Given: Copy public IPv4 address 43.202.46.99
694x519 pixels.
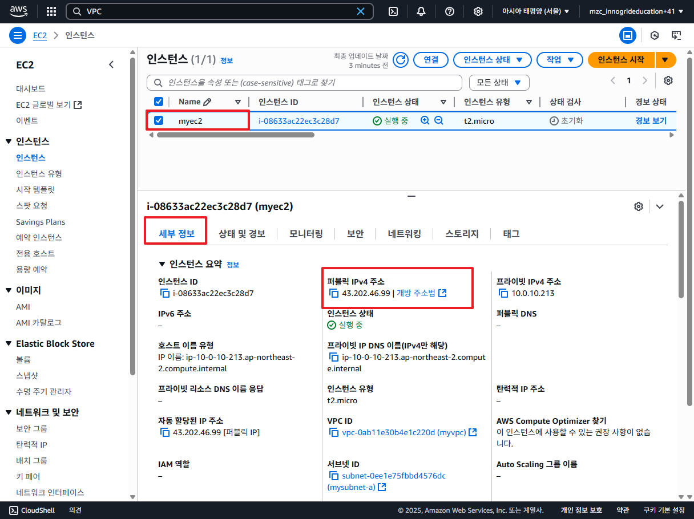Looking at the screenshot, I should pos(334,293).
